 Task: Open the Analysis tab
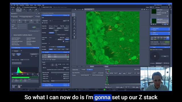pos(30,10)
